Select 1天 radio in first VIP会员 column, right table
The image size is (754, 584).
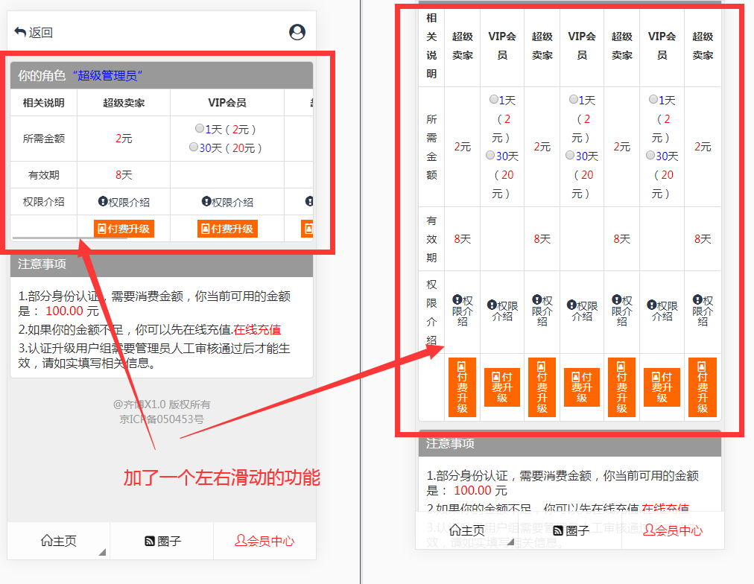click(x=494, y=99)
